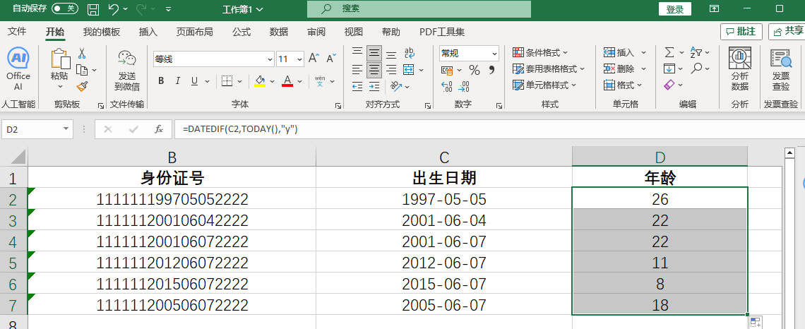Expand the number format combo box
Image resolution: width=805 pixels, height=329 pixels.
coord(494,54)
